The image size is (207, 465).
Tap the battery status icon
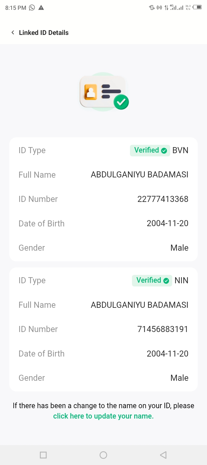point(197,7)
